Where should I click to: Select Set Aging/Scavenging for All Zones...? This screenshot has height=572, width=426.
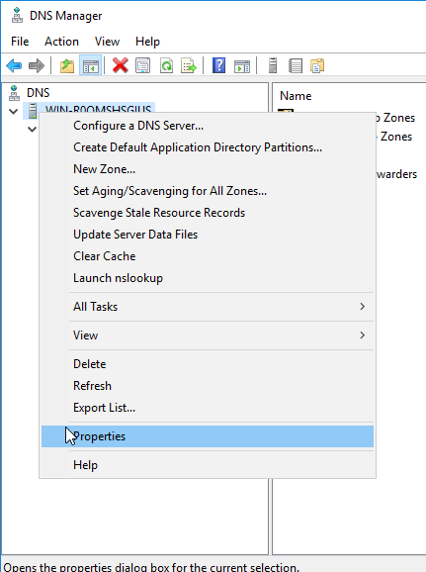coord(208,191)
